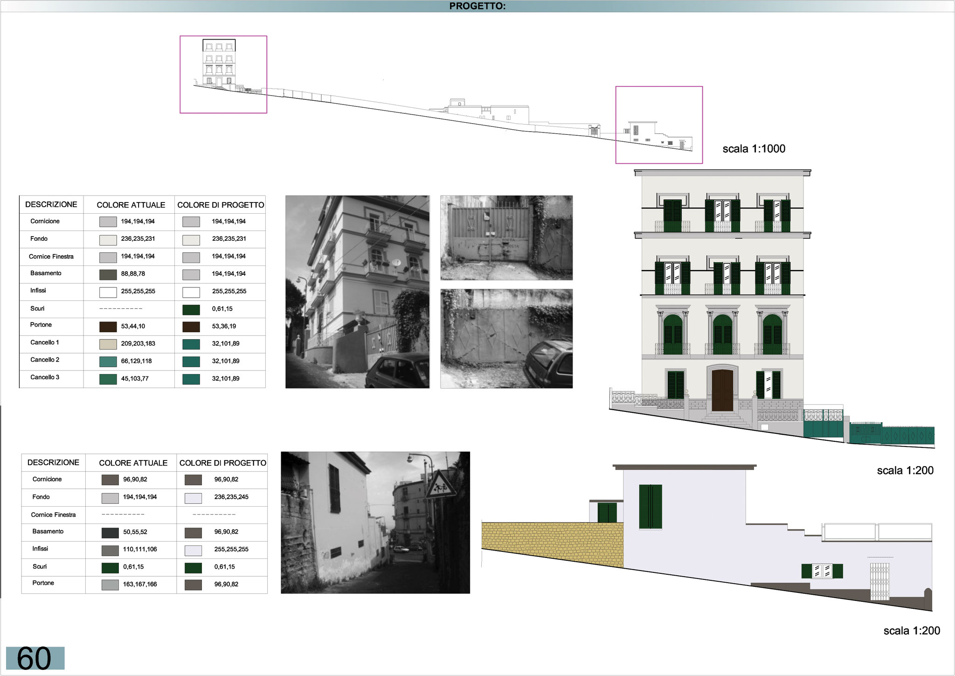This screenshot has height=676, width=955.
Task: Click the left magenta frame on street profile
Action: 223,75
